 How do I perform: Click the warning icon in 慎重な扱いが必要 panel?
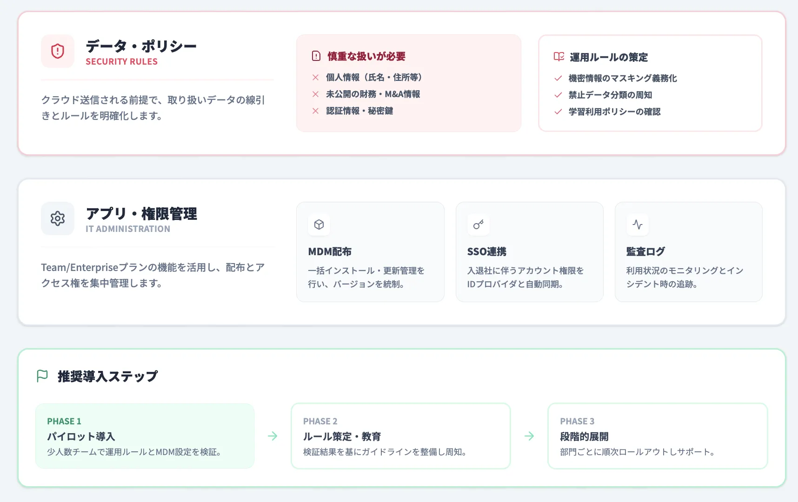click(x=315, y=56)
